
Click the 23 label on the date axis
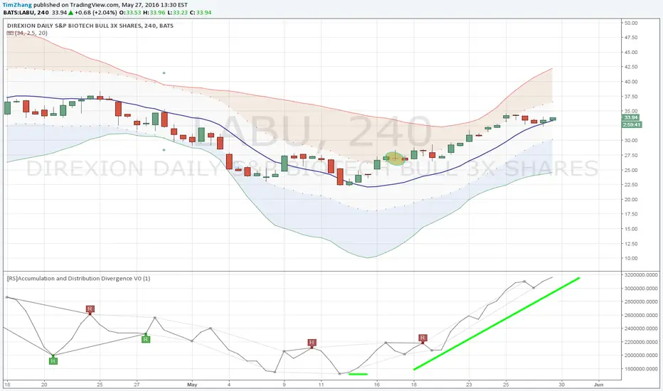[469, 385]
